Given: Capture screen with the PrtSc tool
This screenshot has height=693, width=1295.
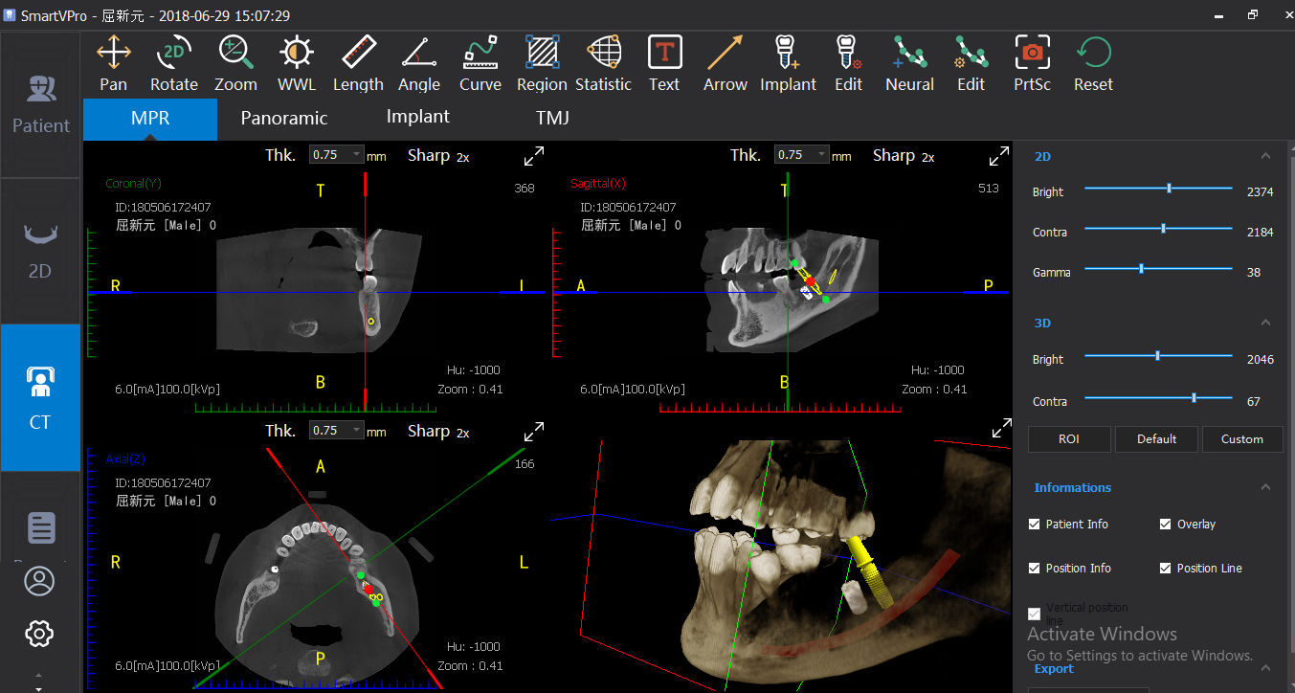Looking at the screenshot, I should tap(1032, 62).
